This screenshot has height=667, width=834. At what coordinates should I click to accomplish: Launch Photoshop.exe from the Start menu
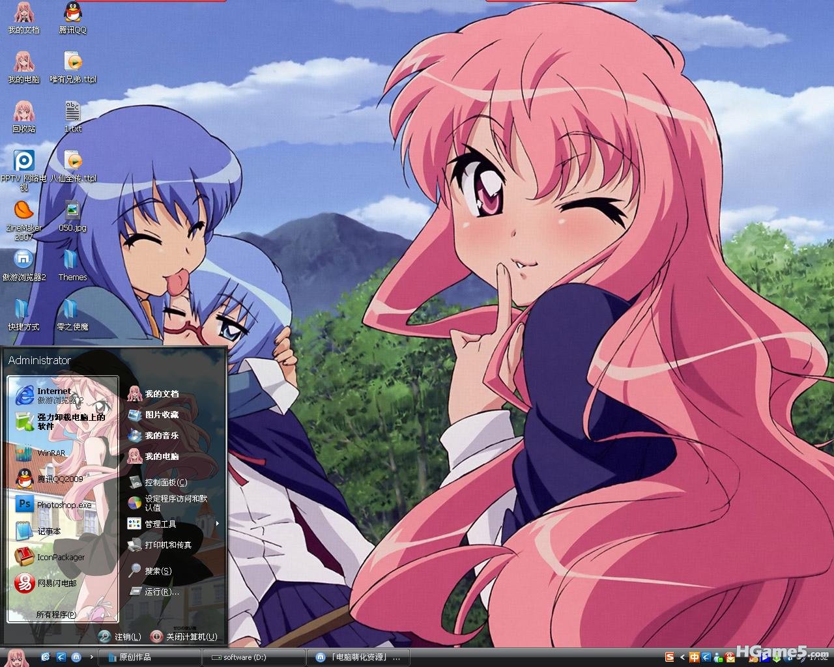(63, 505)
